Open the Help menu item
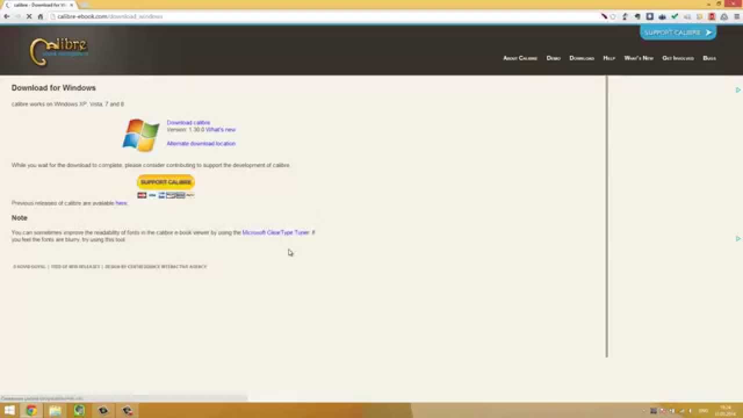The height and width of the screenshot is (418, 743). coord(609,58)
